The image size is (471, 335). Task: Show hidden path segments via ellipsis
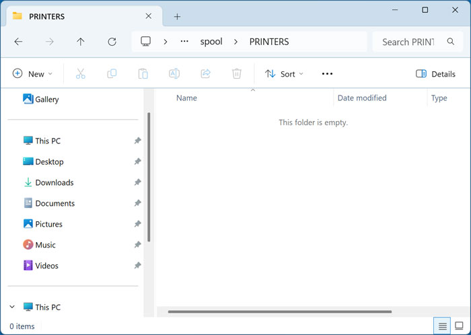pyautogui.click(x=184, y=42)
